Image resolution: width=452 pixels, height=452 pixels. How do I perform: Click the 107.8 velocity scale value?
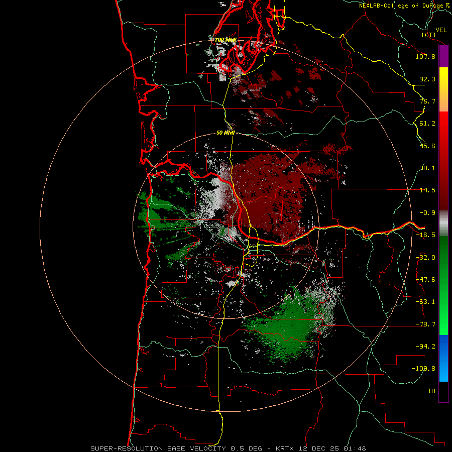[425, 56]
